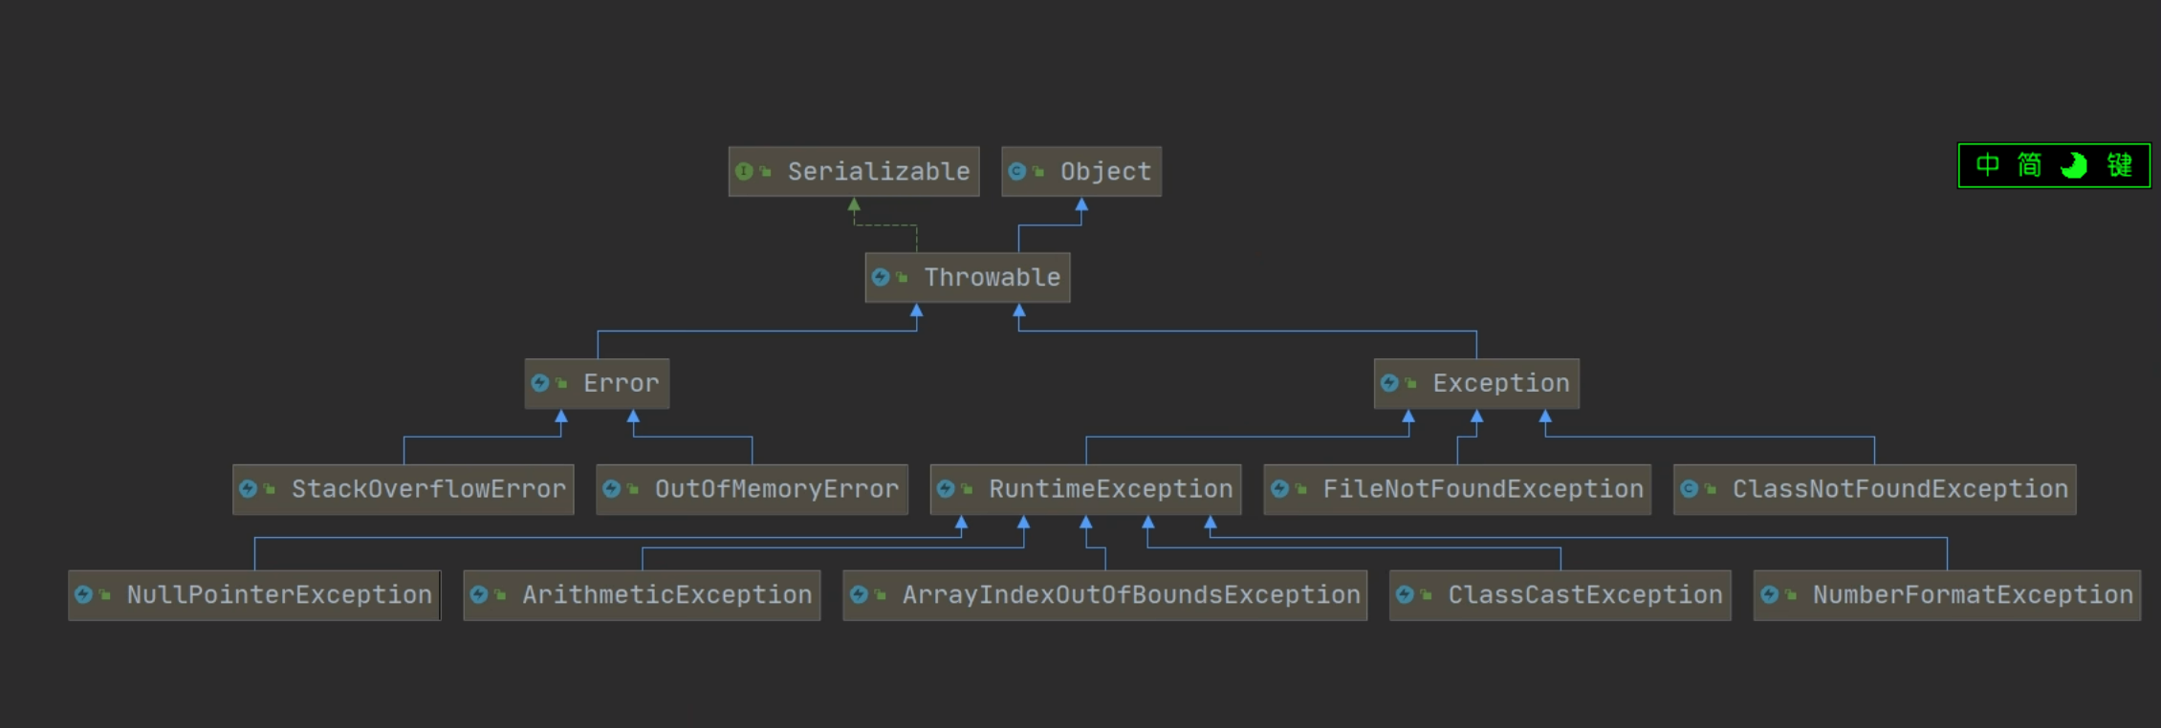Select the ArithmeticException node

642,596
